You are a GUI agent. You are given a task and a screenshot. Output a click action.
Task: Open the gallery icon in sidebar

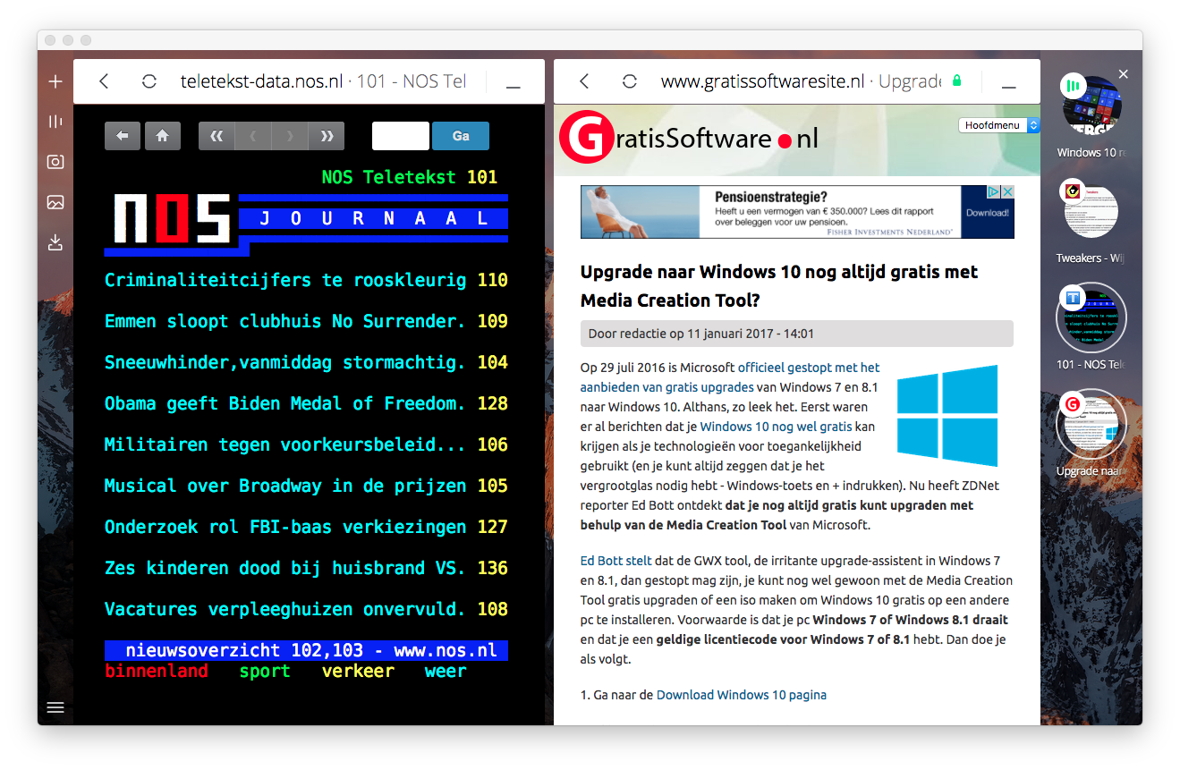click(x=55, y=202)
